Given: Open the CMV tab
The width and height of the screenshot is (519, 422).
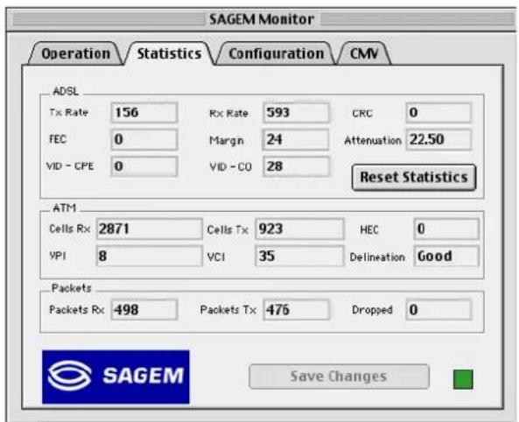Looking at the screenshot, I should 364,53.
